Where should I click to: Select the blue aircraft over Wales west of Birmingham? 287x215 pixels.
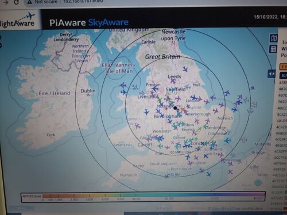tap(146, 112)
